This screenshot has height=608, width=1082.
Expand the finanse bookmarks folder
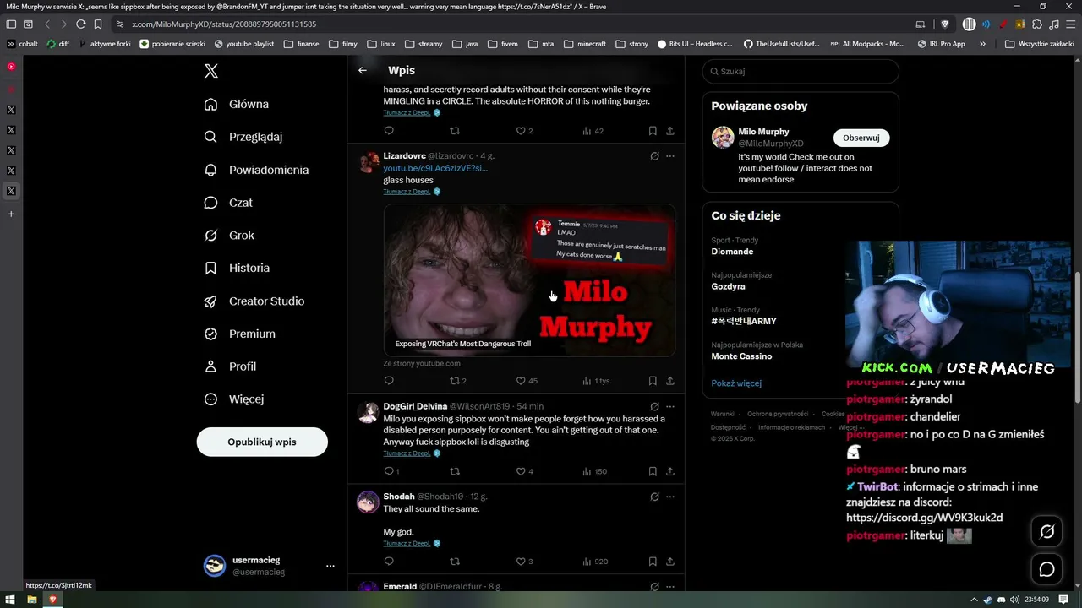[302, 44]
